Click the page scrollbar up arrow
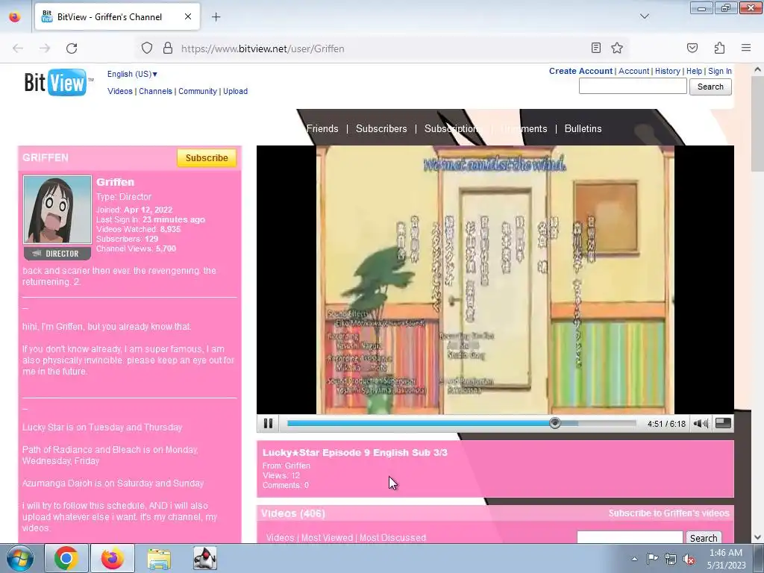 [x=757, y=69]
